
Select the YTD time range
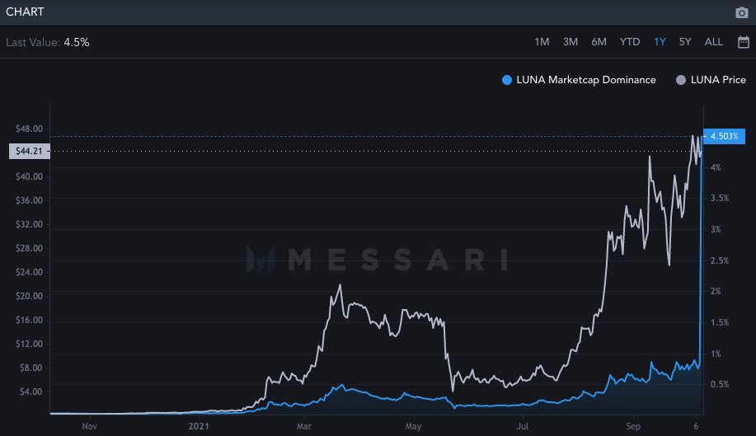[630, 42]
